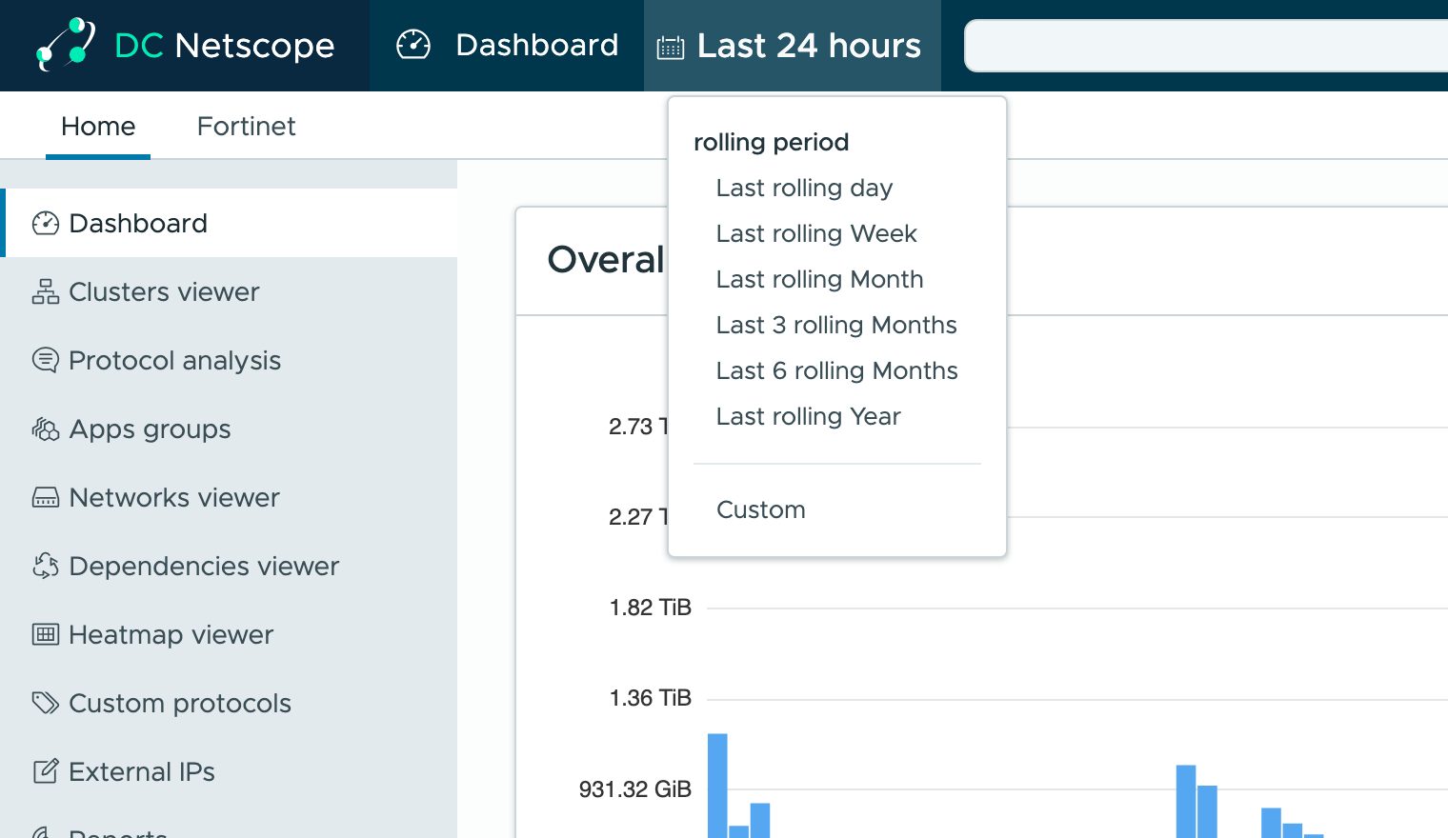
Task: Click the calendar icon before Last 24 hours
Action: (671, 47)
